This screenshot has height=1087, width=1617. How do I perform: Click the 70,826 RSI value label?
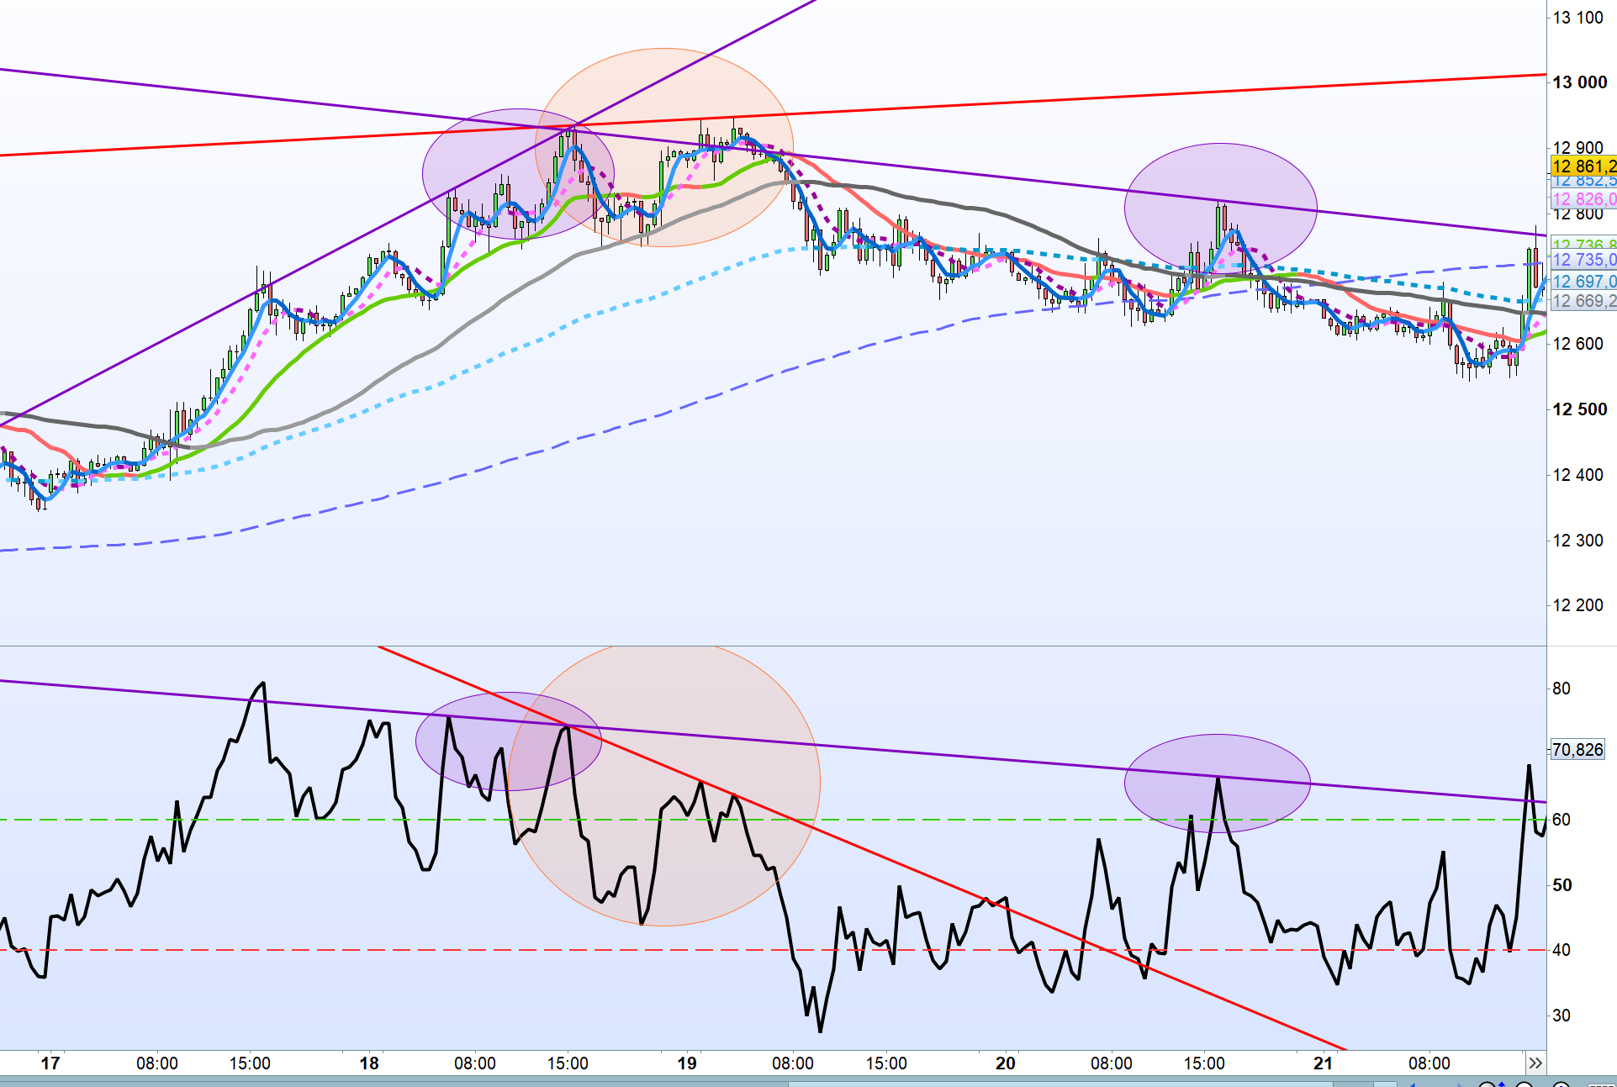point(1577,749)
